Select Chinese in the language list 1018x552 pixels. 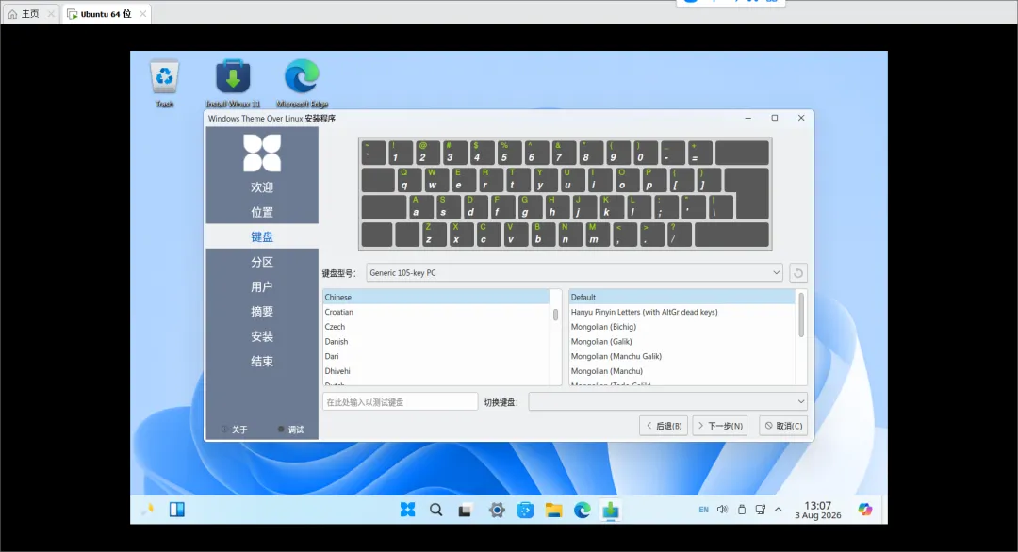click(x=436, y=297)
